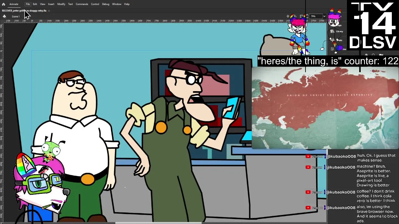Click the chat text "Aseprite is better."
The width and height of the screenshot is (399, 224).
pos(373,171)
